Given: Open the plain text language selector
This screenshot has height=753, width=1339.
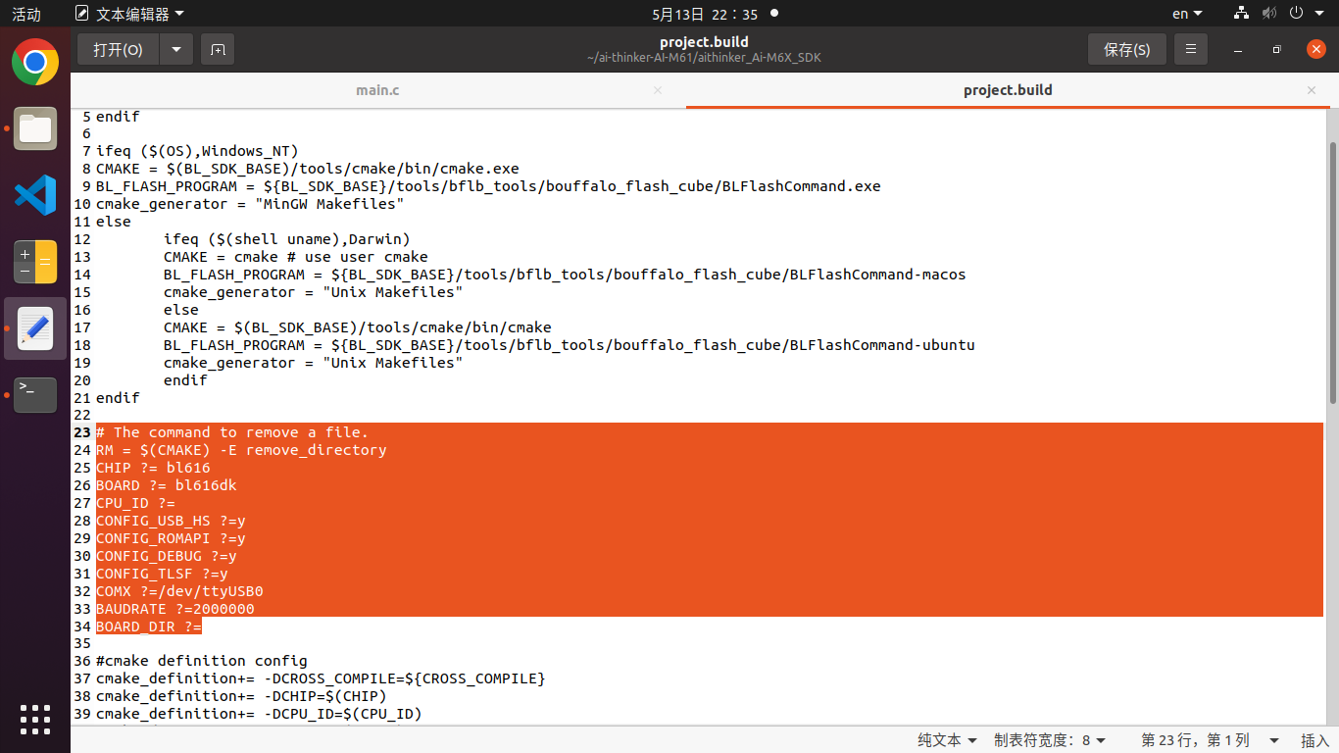Looking at the screenshot, I should click(x=947, y=740).
